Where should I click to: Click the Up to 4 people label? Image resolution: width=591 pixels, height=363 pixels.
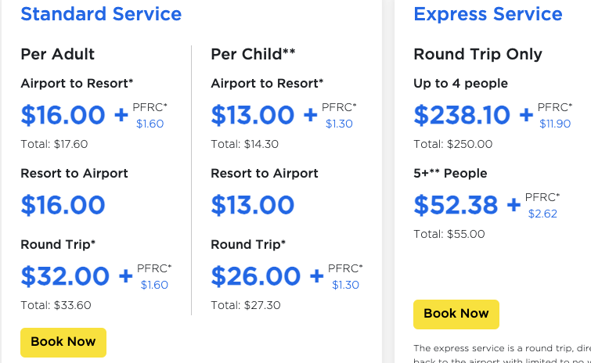(460, 83)
